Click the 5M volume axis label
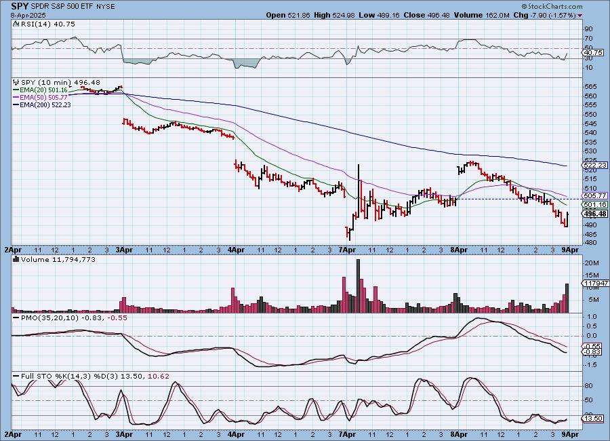 [594, 300]
